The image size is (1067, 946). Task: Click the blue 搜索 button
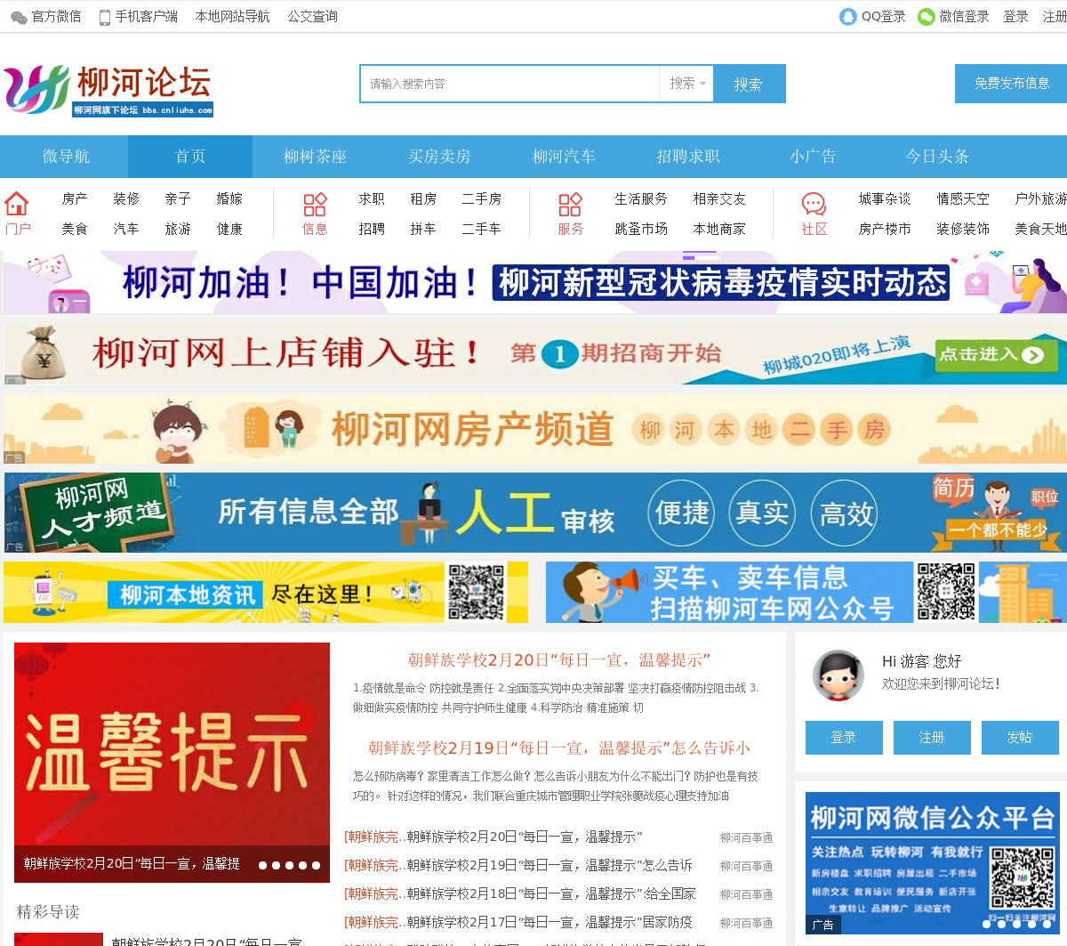coord(750,84)
